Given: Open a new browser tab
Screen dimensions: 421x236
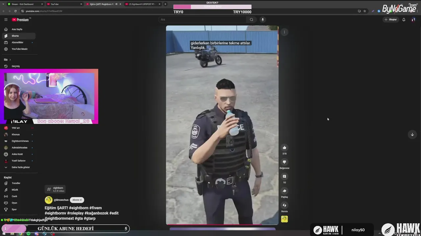Looking at the screenshot, I should 165,4.
